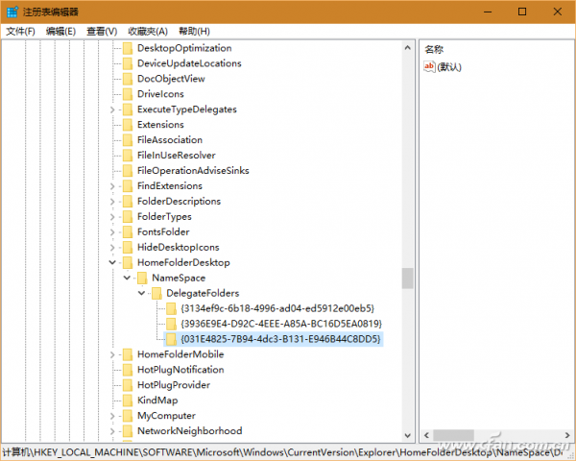Click the 名称 column header
The width and height of the screenshot is (576, 461).
coord(434,49)
